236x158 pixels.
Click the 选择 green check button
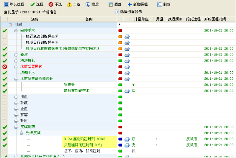[37, 4]
